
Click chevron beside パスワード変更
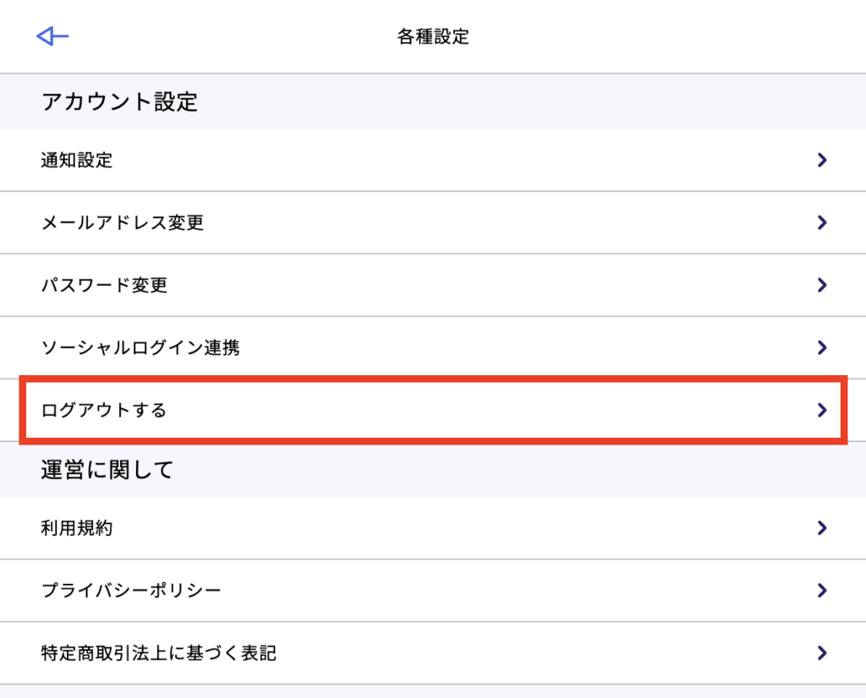coord(821,285)
